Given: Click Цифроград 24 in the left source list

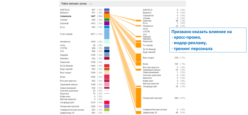Looking at the screenshot, I should coord(67,113).
